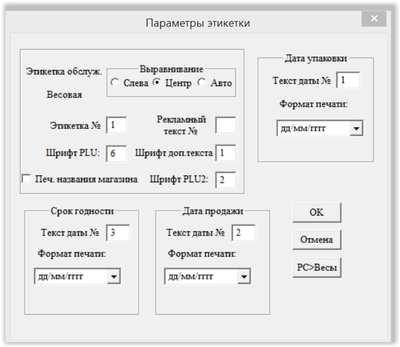Enable the Печ. названия магазина checkbox
The width and height of the screenshot is (400, 347).
[26, 179]
